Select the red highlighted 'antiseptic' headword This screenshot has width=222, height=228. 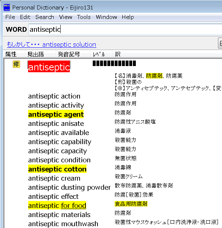pos(49,66)
